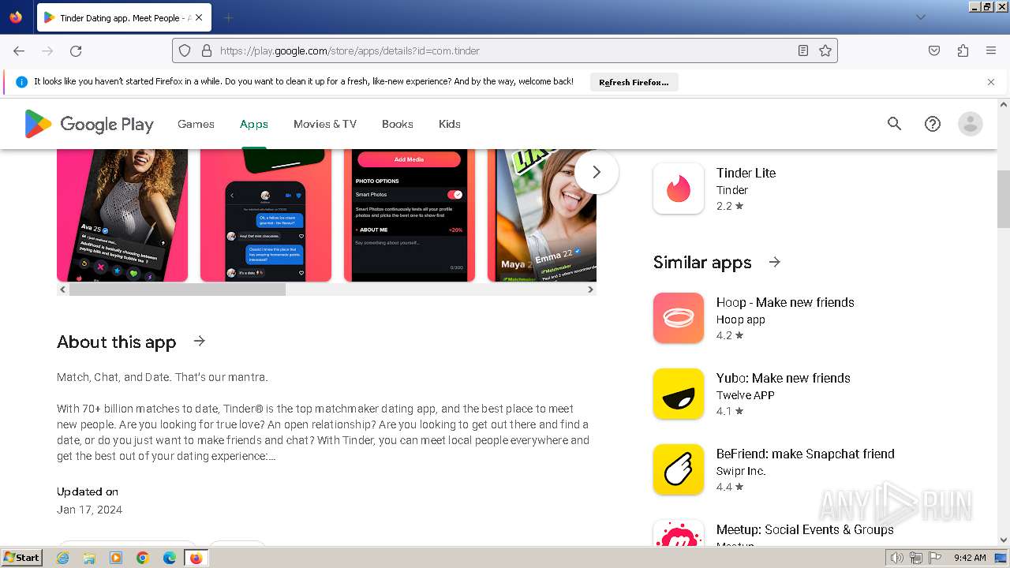Open BeFriend: make Snapchat friend

pyautogui.click(x=806, y=454)
